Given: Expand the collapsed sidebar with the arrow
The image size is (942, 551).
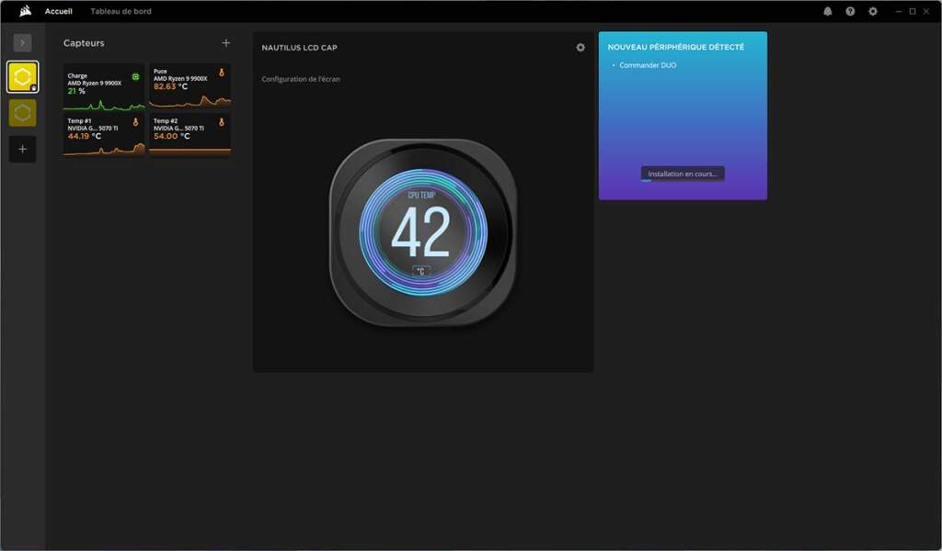Looking at the screenshot, I should (22, 42).
